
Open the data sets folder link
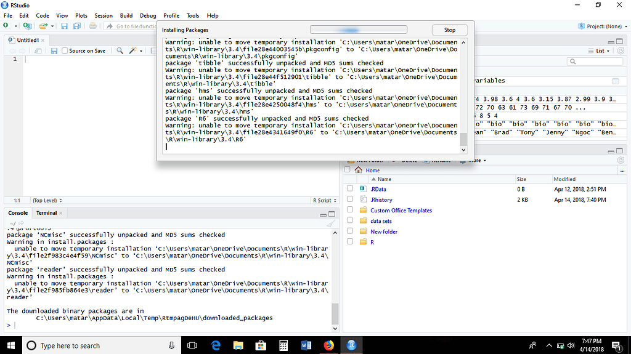tap(381, 221)
